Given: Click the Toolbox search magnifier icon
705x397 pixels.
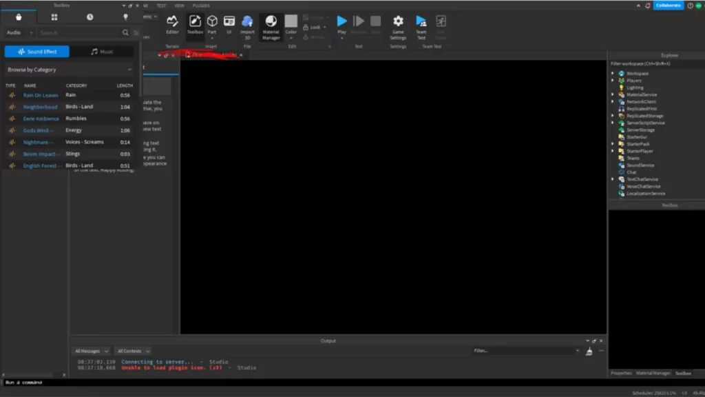Looking at the screenshot, I should click(x=125, y=32).
